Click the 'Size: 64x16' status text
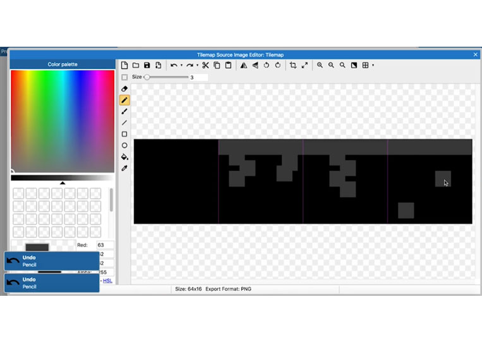Viewport: 482px width, 342px height. pos(188,289)
